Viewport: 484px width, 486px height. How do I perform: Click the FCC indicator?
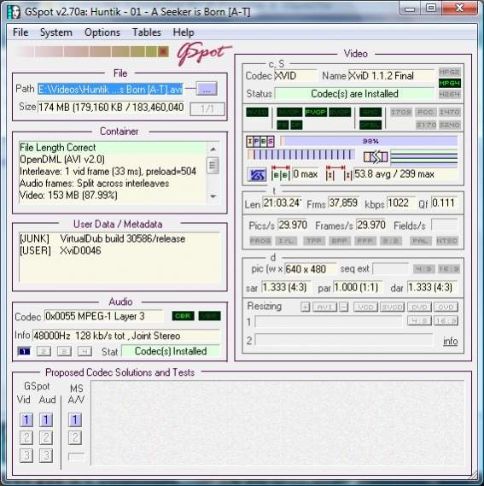tap(425, 112)
